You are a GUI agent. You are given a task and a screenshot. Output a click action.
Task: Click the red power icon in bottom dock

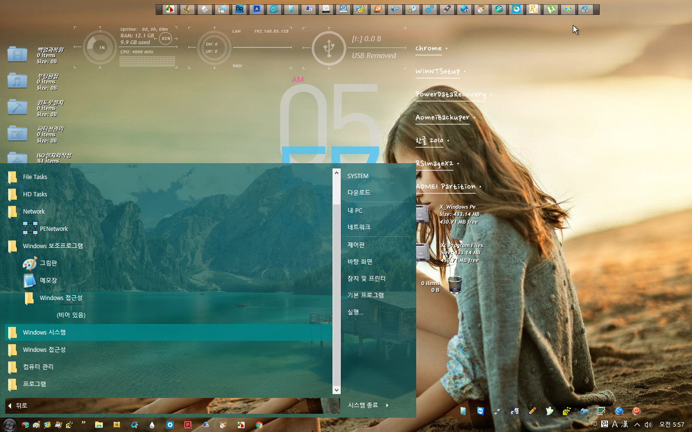[x=636, y=411]
